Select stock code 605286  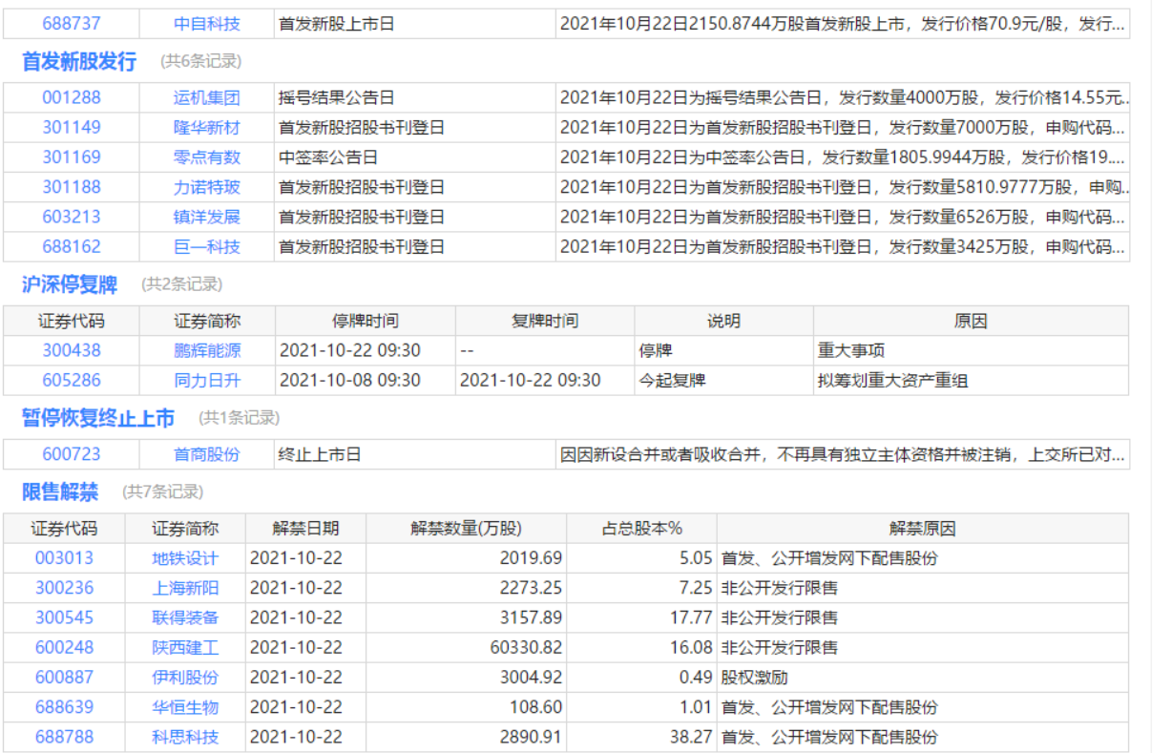pos(71,380)
